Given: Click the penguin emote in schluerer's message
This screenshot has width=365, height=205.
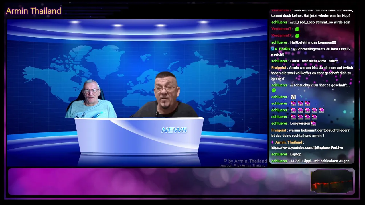Looking at the screenshot, I should point(293,97).
